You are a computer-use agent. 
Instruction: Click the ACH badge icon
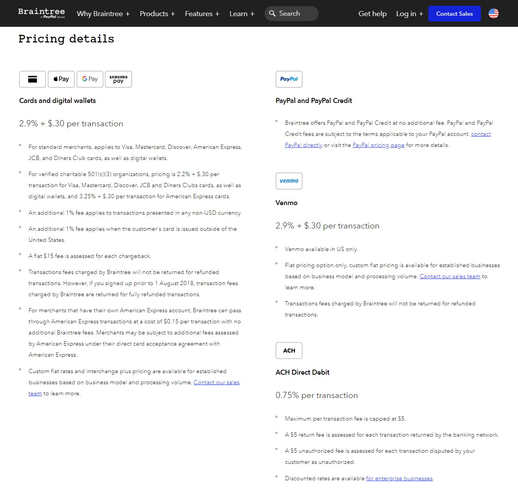coord(289,351)
